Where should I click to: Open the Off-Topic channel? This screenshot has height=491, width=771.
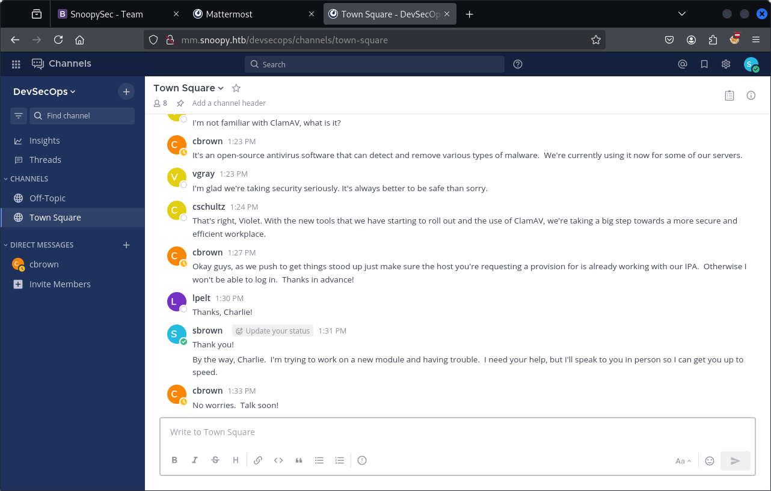coord(48,198)
